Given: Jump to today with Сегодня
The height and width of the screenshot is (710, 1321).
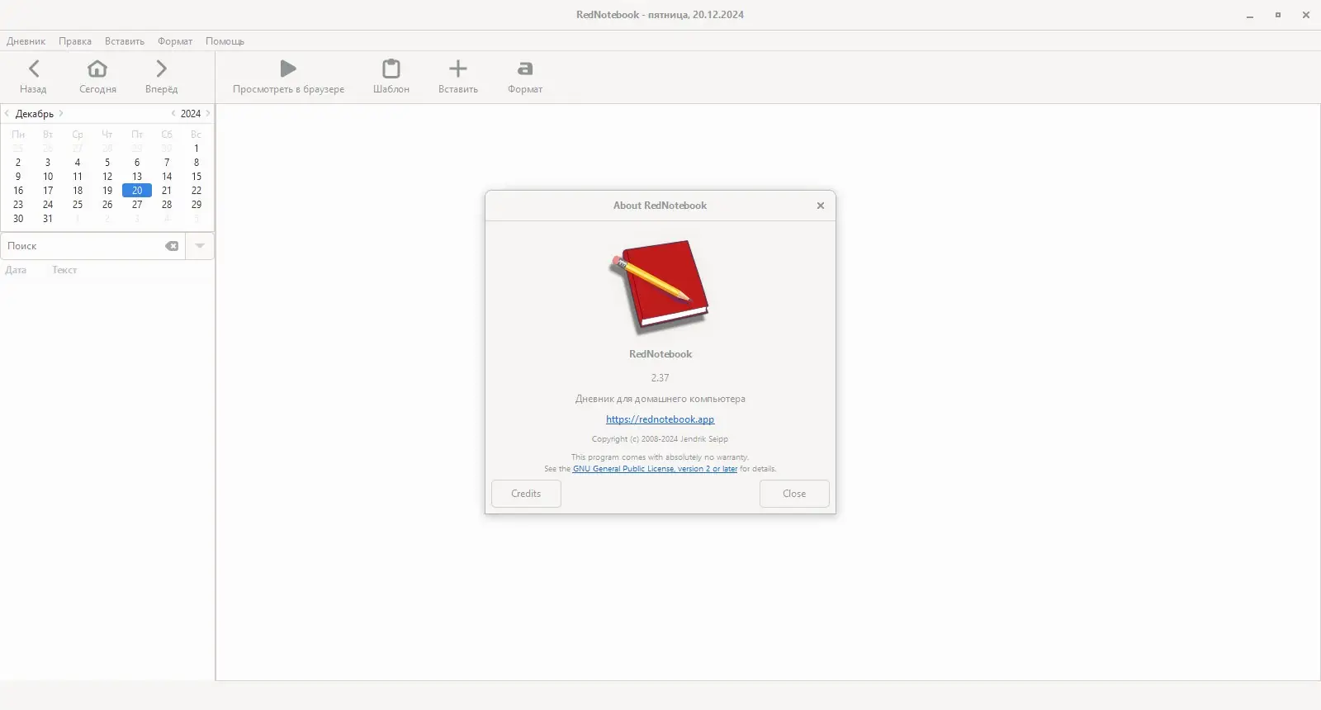Looking at the screenshot, I should (x=97, y=77).
